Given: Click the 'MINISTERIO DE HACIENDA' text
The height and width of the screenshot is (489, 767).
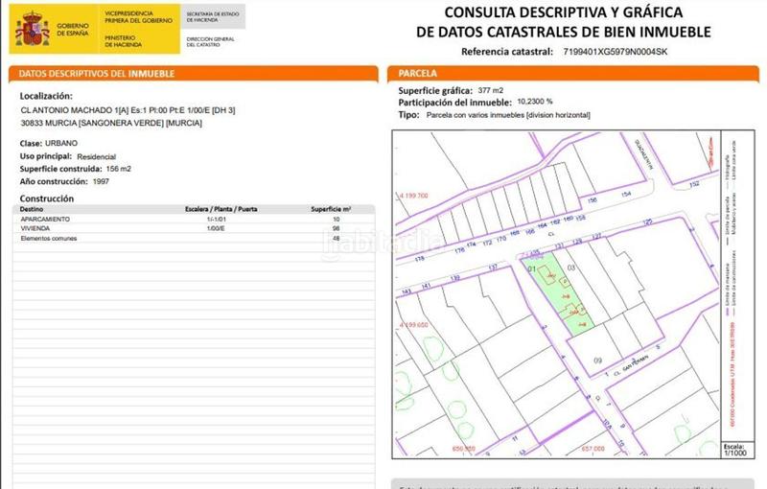Looking at the screenshot, I should tap(124, 41).
